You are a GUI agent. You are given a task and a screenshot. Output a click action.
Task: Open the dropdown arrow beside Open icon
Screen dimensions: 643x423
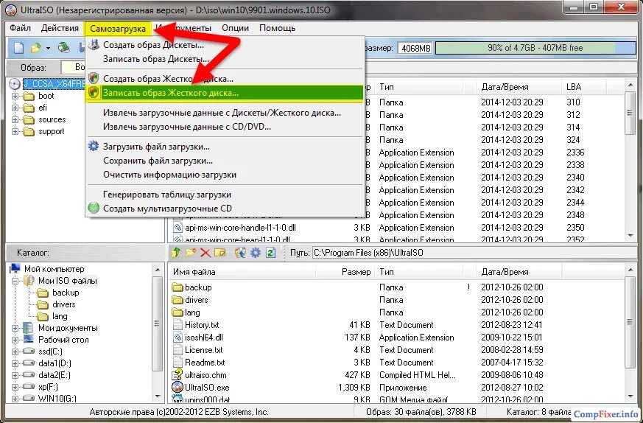click(x=48, y=49)
